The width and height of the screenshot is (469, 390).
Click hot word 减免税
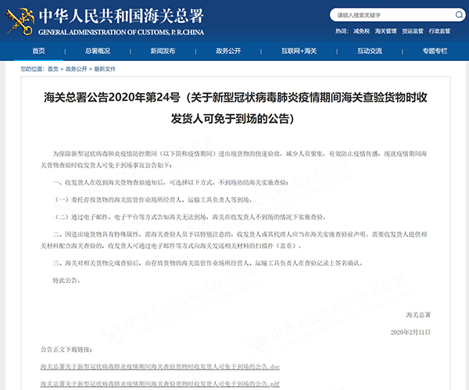point(362,31)
